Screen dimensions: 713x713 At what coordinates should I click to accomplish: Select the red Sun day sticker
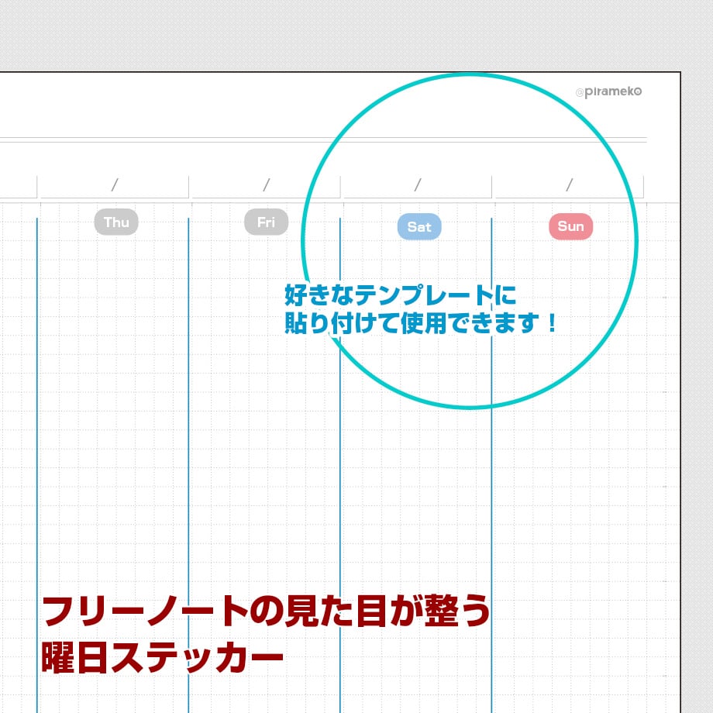[x=570, y=226]
